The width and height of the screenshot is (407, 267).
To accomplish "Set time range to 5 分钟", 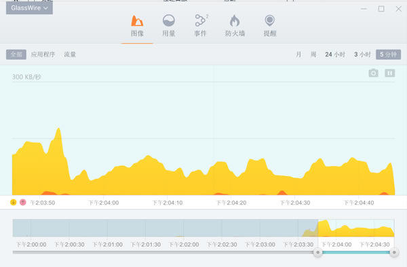I will coord(388,54).
